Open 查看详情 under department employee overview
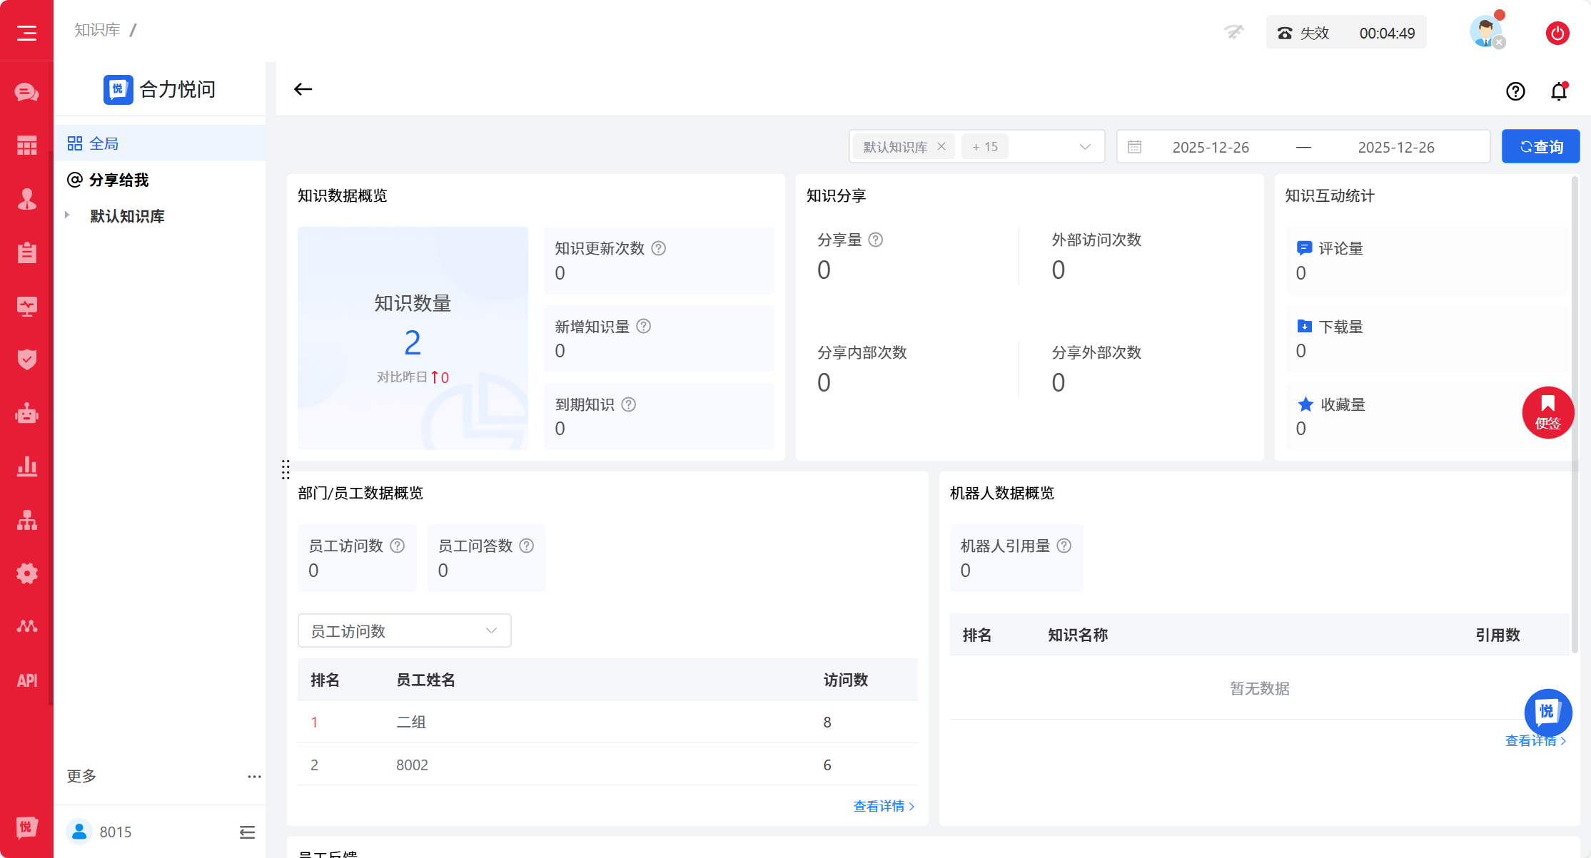 point(883,806)
